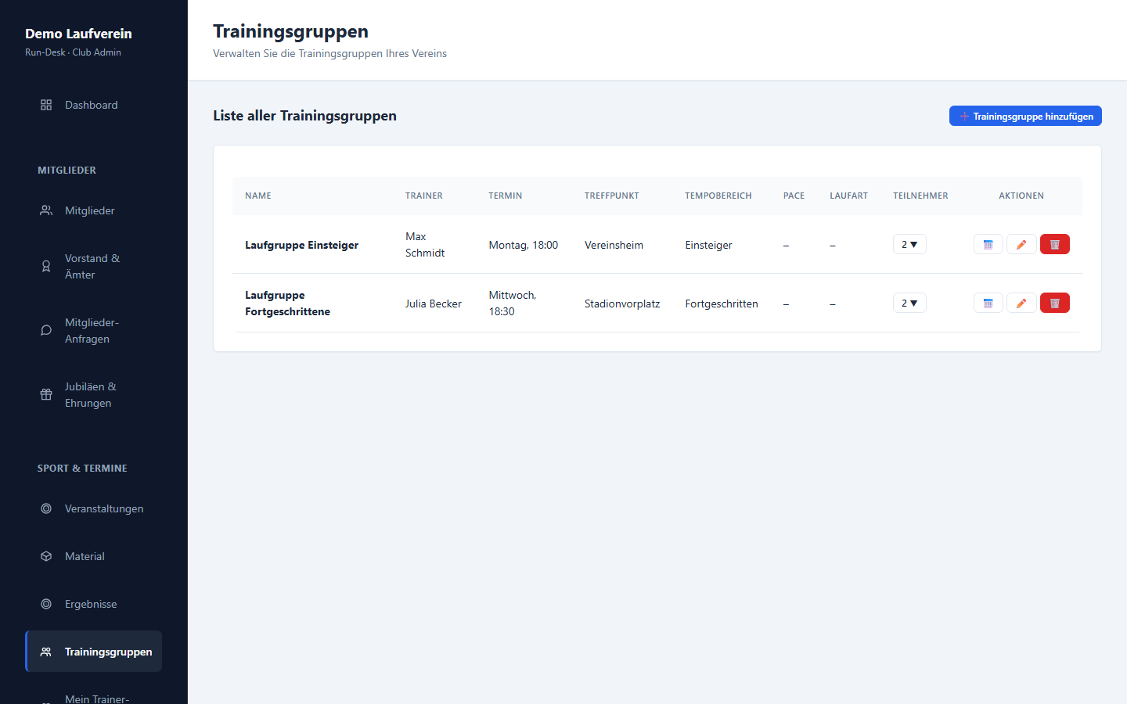Open calendar for Laufgruppe Einsteiger
Screen dimensions: 1127x704
pyautogui.click(x=988, y=245)
